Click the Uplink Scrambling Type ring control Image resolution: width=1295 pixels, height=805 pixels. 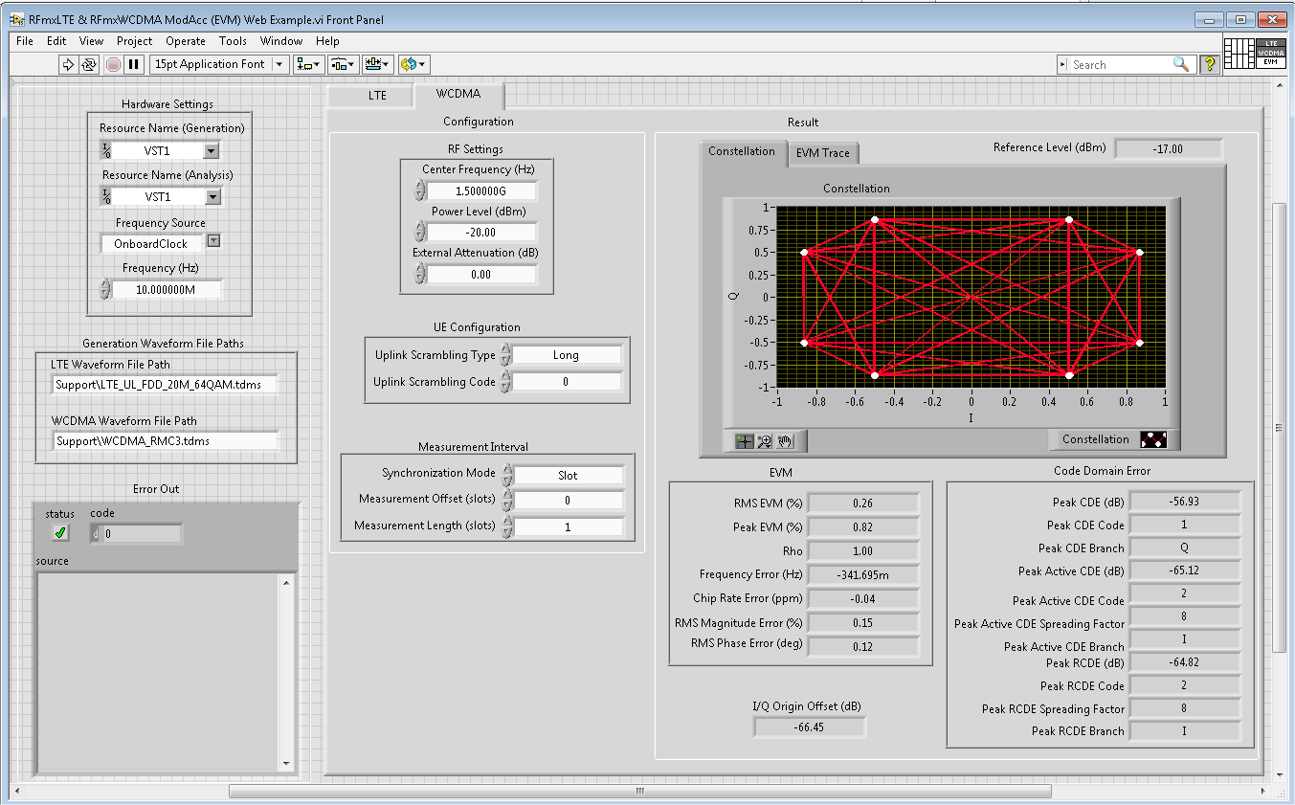(567, 355)
